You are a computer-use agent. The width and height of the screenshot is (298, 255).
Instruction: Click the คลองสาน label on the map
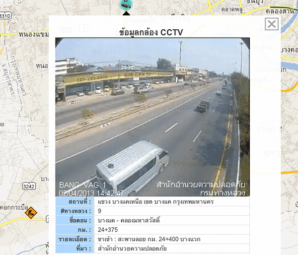(x=280, y=11)
